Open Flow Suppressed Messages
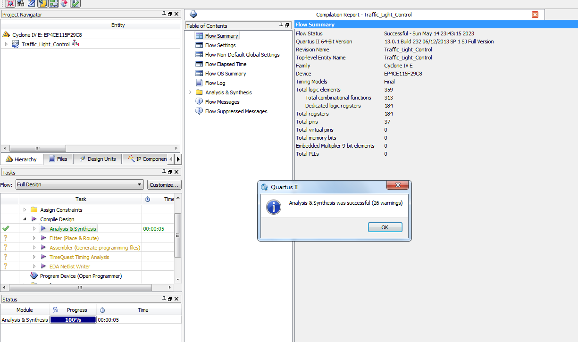Screen dimensions: 578x342 236,111
